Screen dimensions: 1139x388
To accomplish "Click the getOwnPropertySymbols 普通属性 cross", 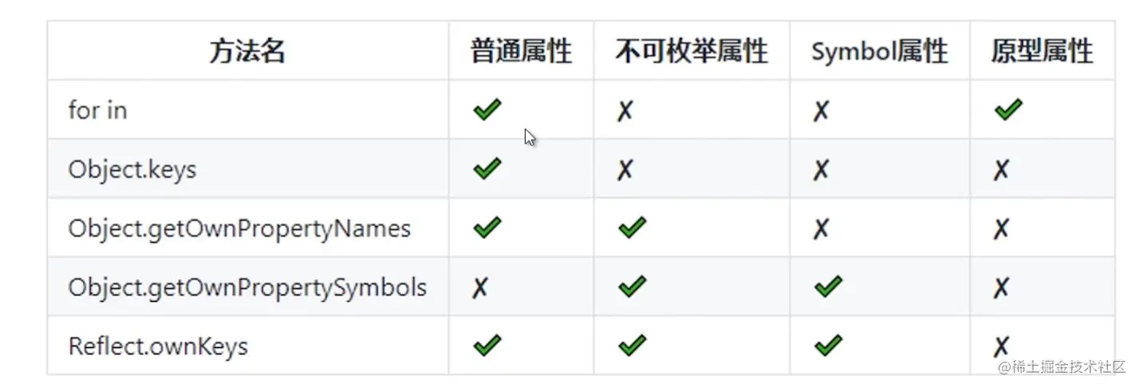I will (x=479, y=288).
